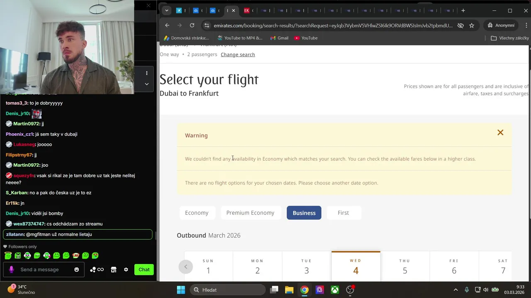Select the First cabin tab
The height and width of the screenshot is (298, 531).
(x=343, y=213)
